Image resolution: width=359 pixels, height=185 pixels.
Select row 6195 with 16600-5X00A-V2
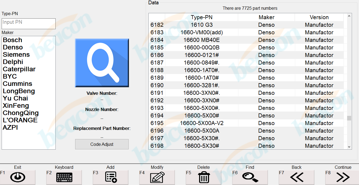tap(202, 123)
